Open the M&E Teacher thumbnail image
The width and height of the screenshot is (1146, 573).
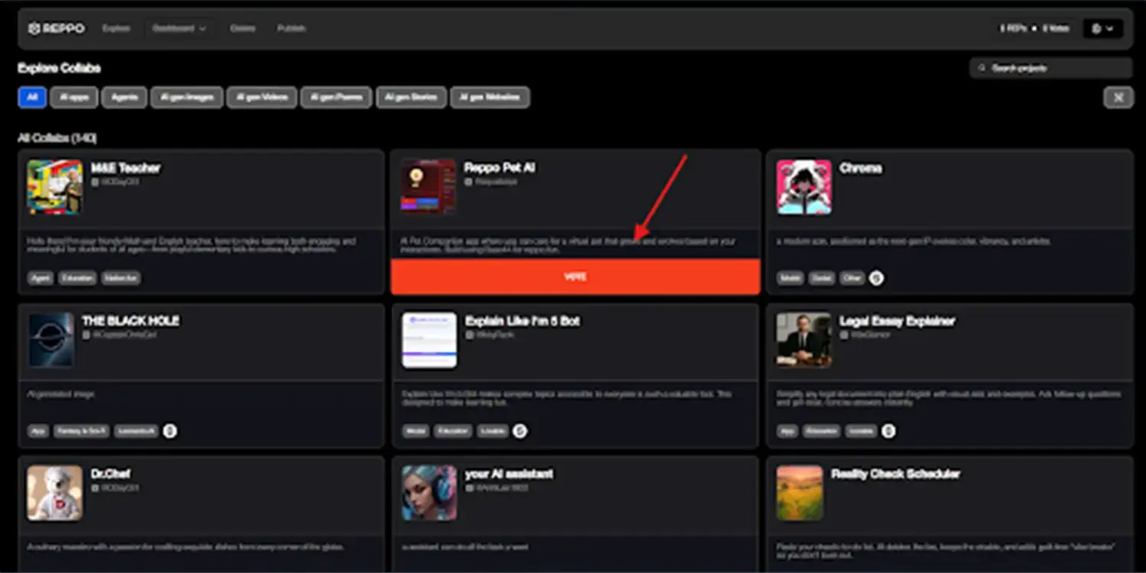click(55, 187)
